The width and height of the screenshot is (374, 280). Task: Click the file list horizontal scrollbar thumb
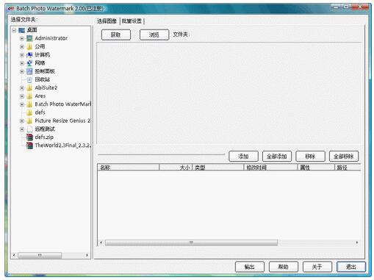(191, 243)
